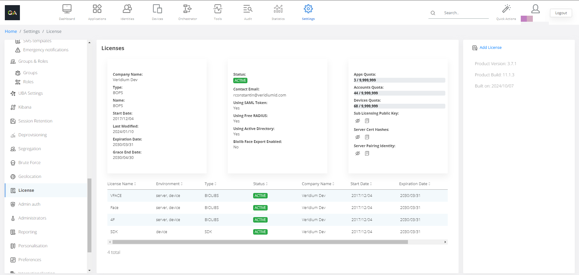Click the licenses table horizontal scrollbar
The image size is (579, 275).
click(x=259, y=242)
